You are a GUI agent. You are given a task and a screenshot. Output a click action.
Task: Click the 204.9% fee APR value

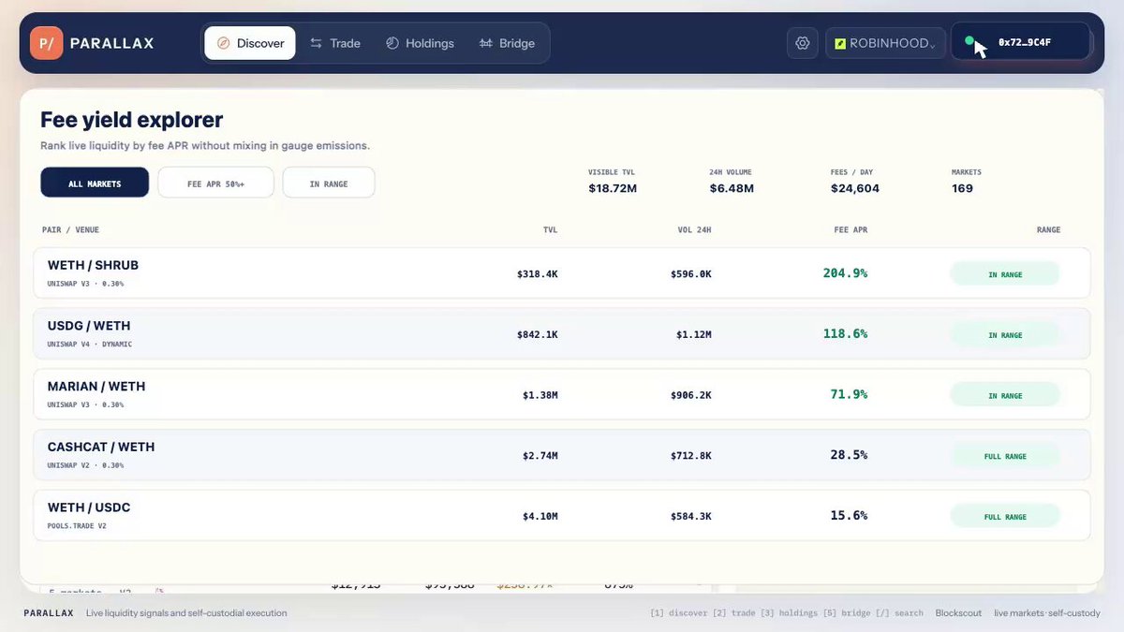[845, 273]
